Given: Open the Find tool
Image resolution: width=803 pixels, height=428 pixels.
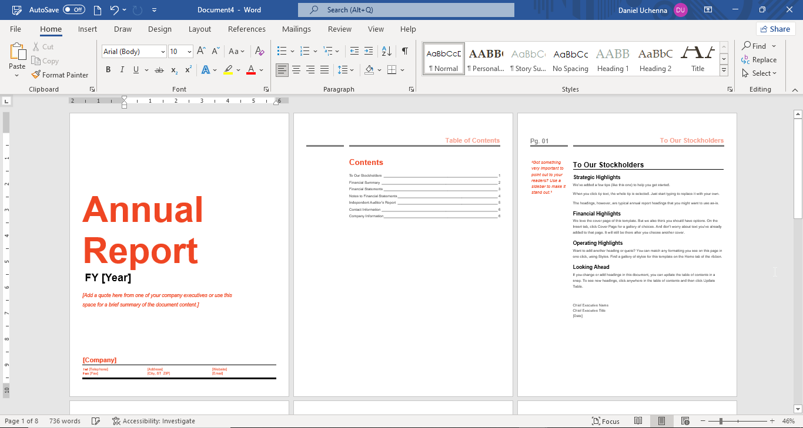Looking at the screenshot, I should coord(758,46).
